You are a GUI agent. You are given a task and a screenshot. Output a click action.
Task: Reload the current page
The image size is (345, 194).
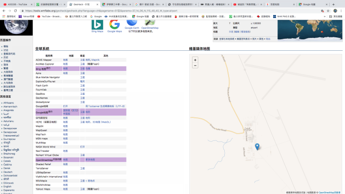point(15,11)
